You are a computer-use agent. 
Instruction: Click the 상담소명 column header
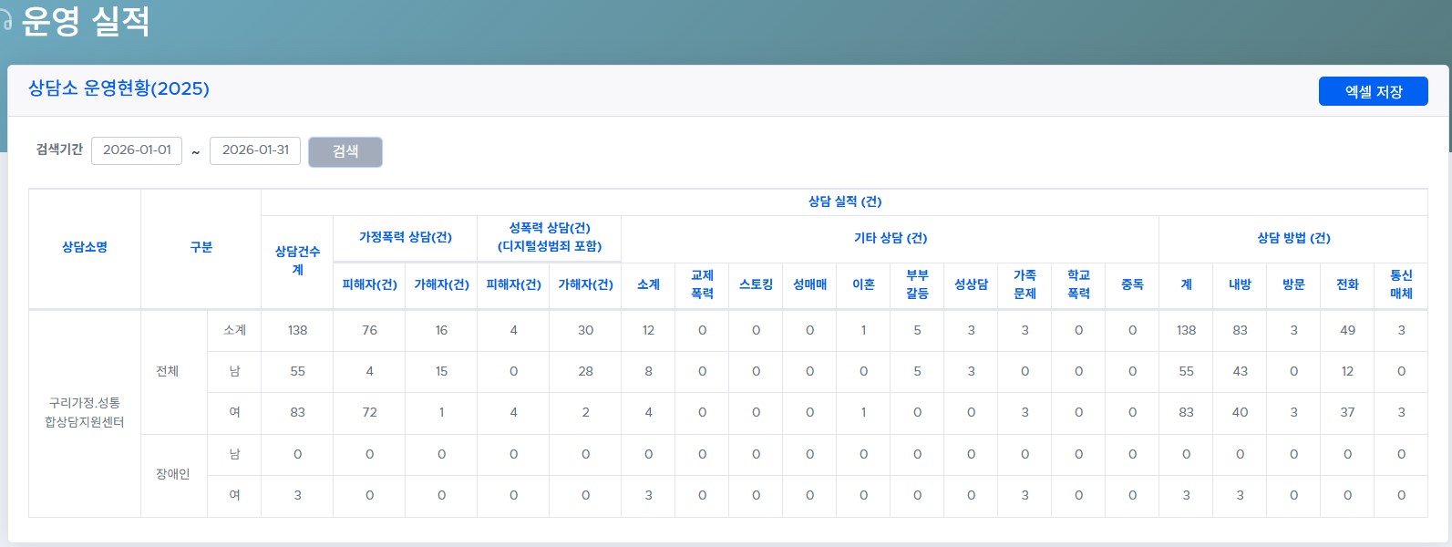85,247
